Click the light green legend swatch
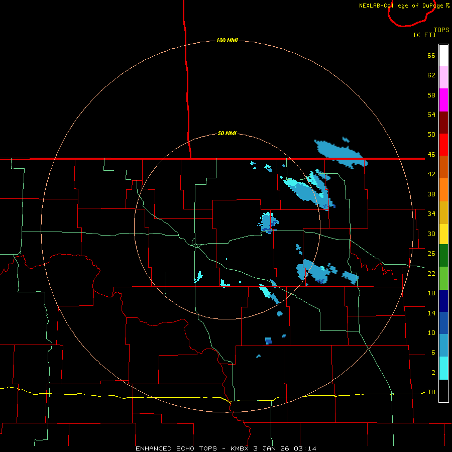 coord(443,278)
